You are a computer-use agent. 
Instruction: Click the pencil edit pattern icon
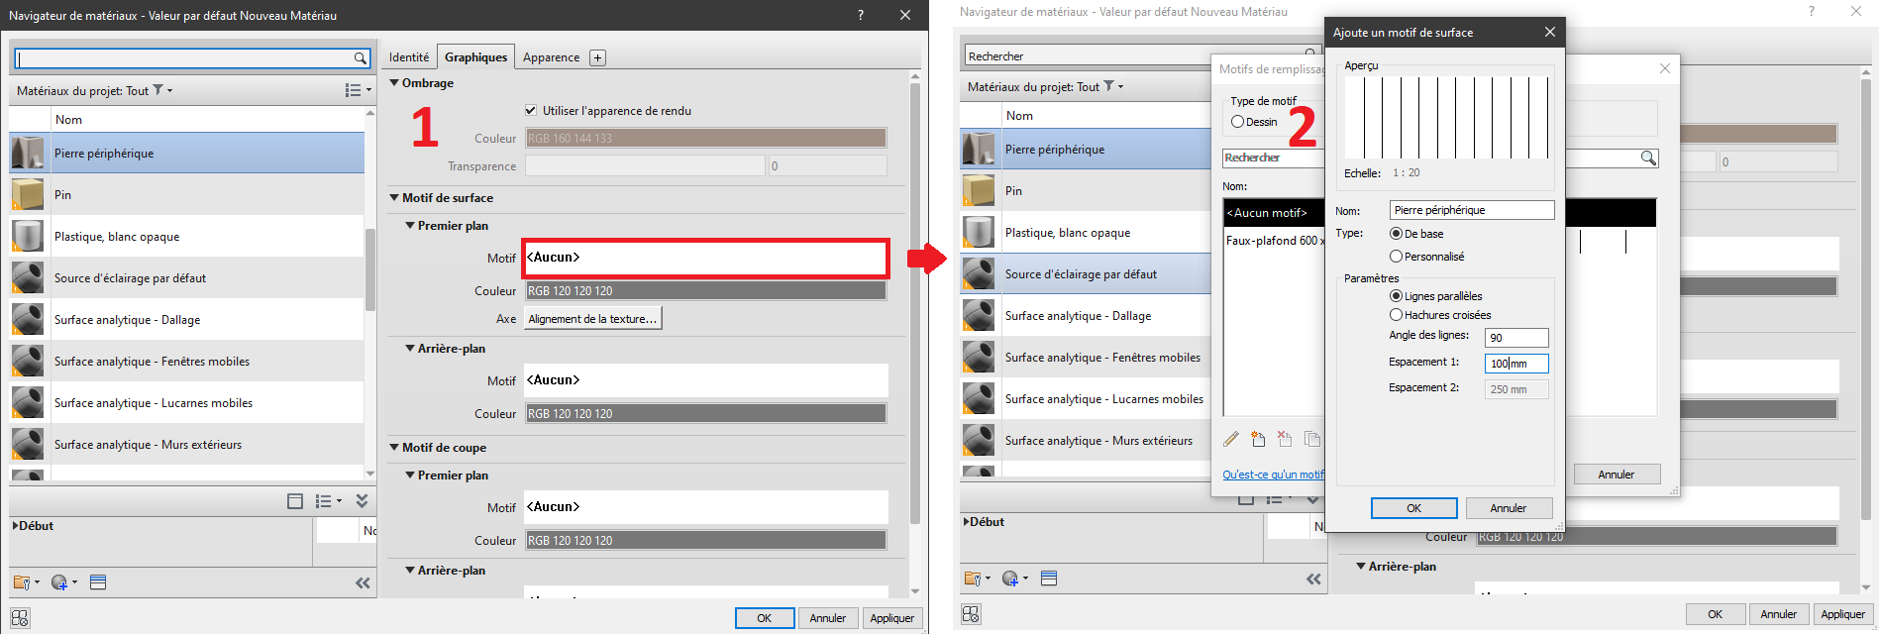click(x=1231, y=439)
